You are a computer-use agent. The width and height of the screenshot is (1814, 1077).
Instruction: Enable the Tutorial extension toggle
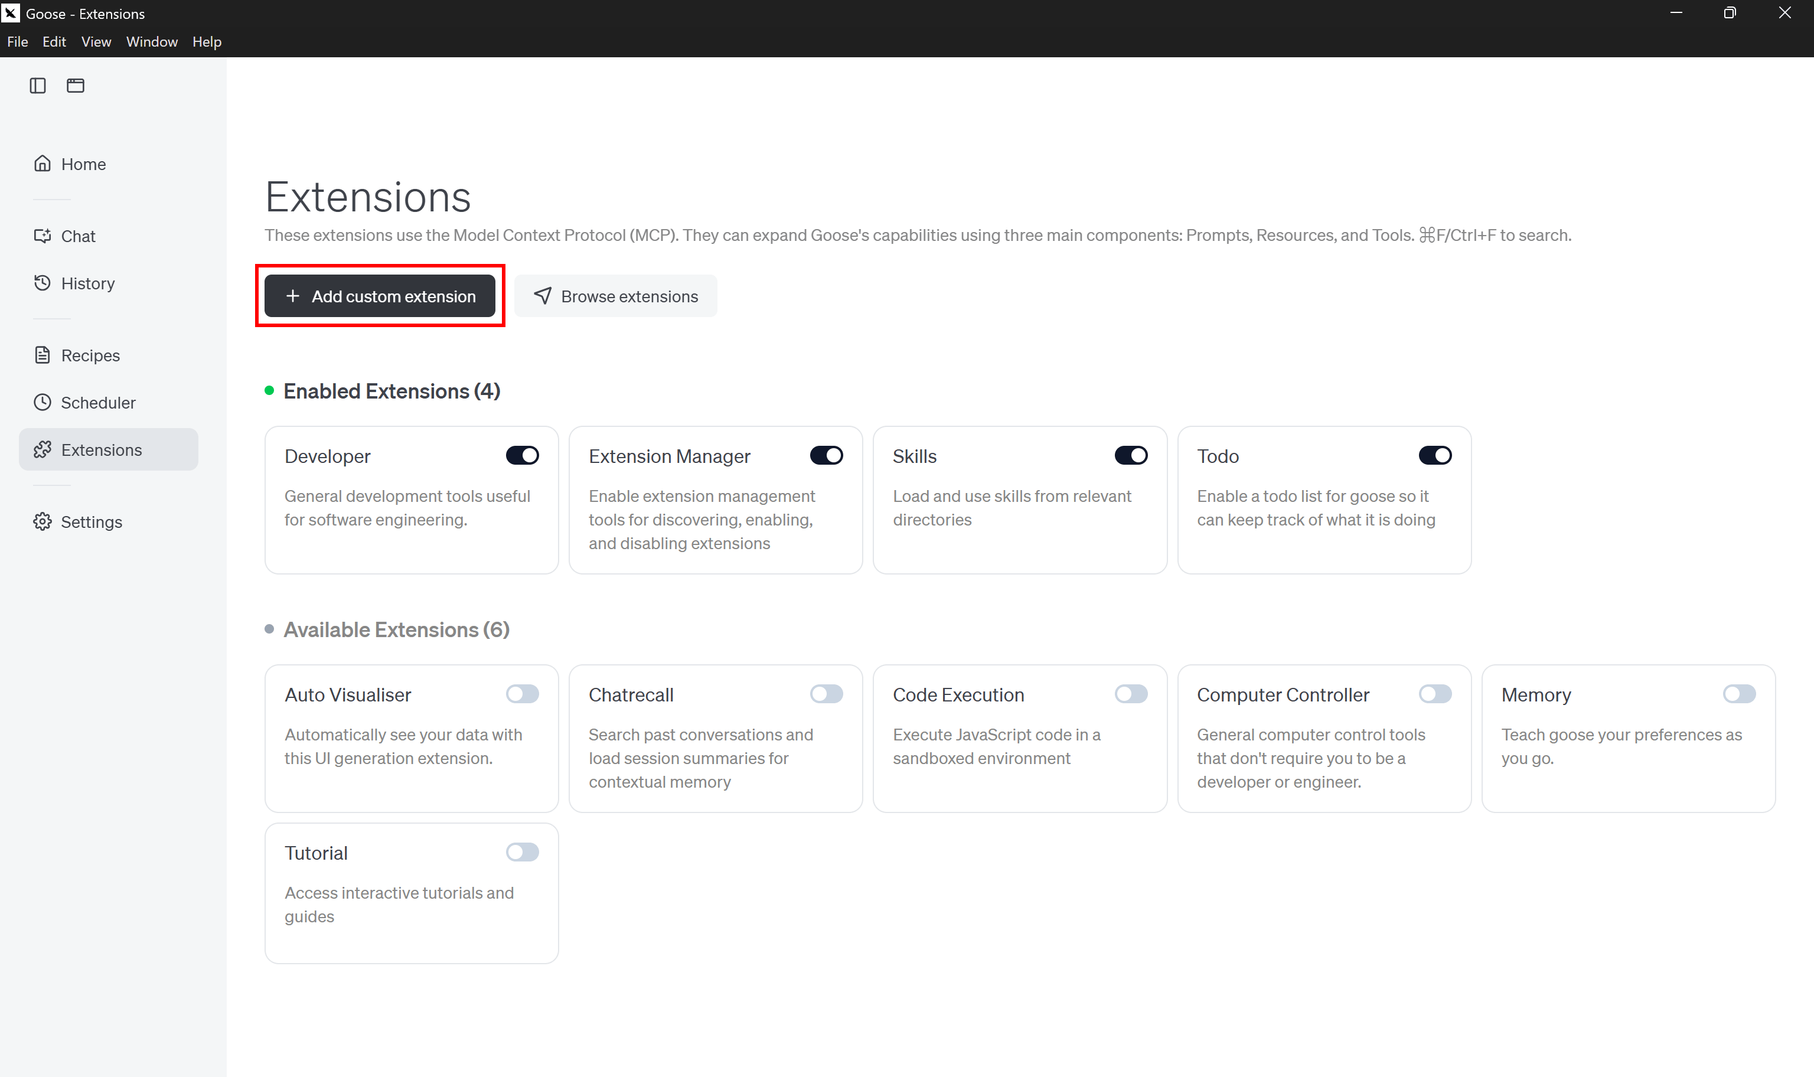522,852
